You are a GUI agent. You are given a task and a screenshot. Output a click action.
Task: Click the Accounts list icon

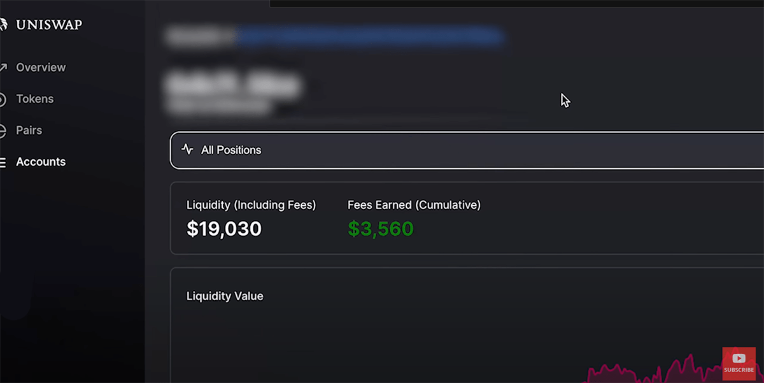(3, 162)
